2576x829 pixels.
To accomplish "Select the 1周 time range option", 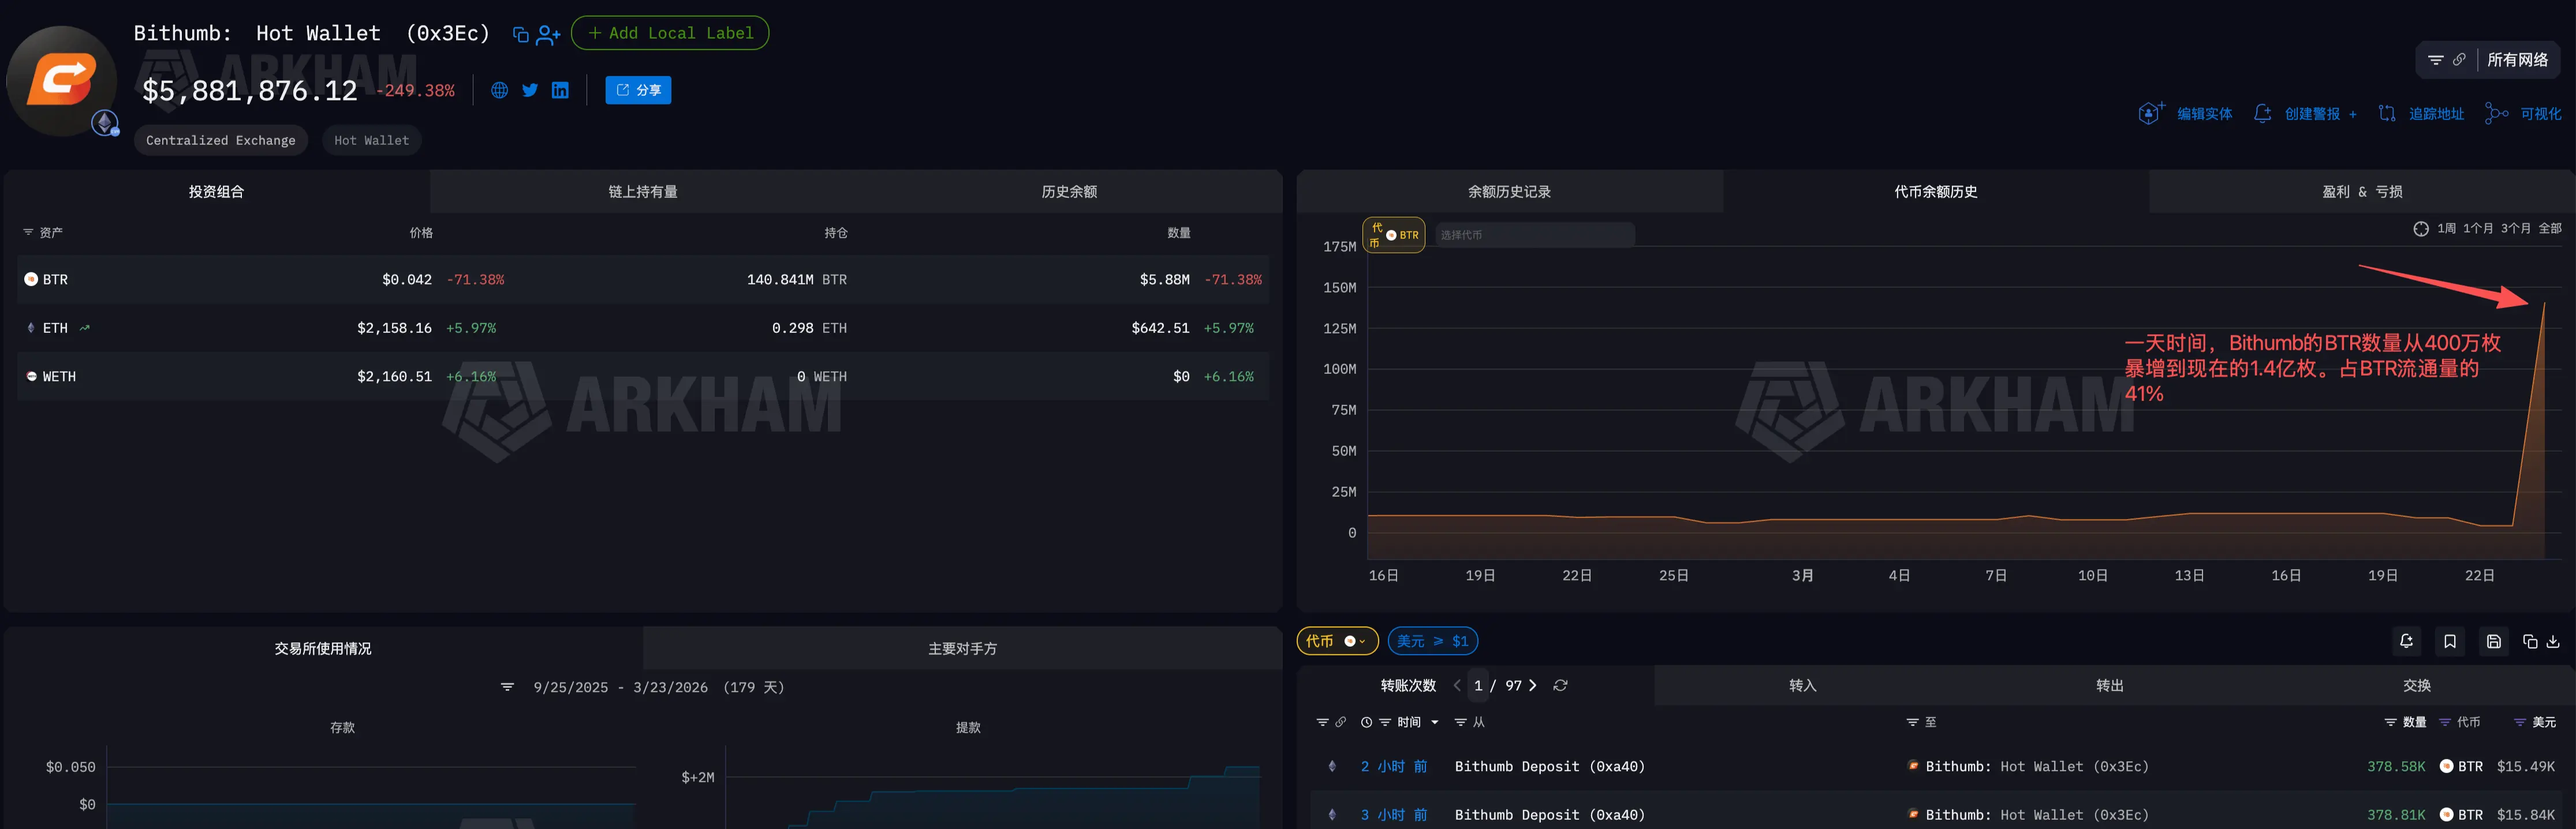I will pos(2446,228).
